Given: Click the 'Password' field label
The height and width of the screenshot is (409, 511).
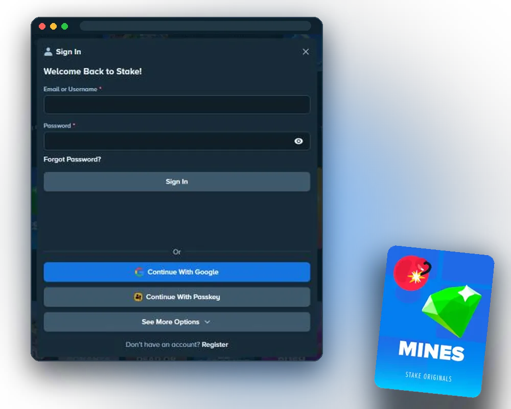Looking at the screenshot, I should click(57, 126).
